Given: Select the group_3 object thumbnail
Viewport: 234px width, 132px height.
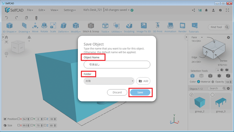Looking at the screenshot, I should tap(221, 103).
